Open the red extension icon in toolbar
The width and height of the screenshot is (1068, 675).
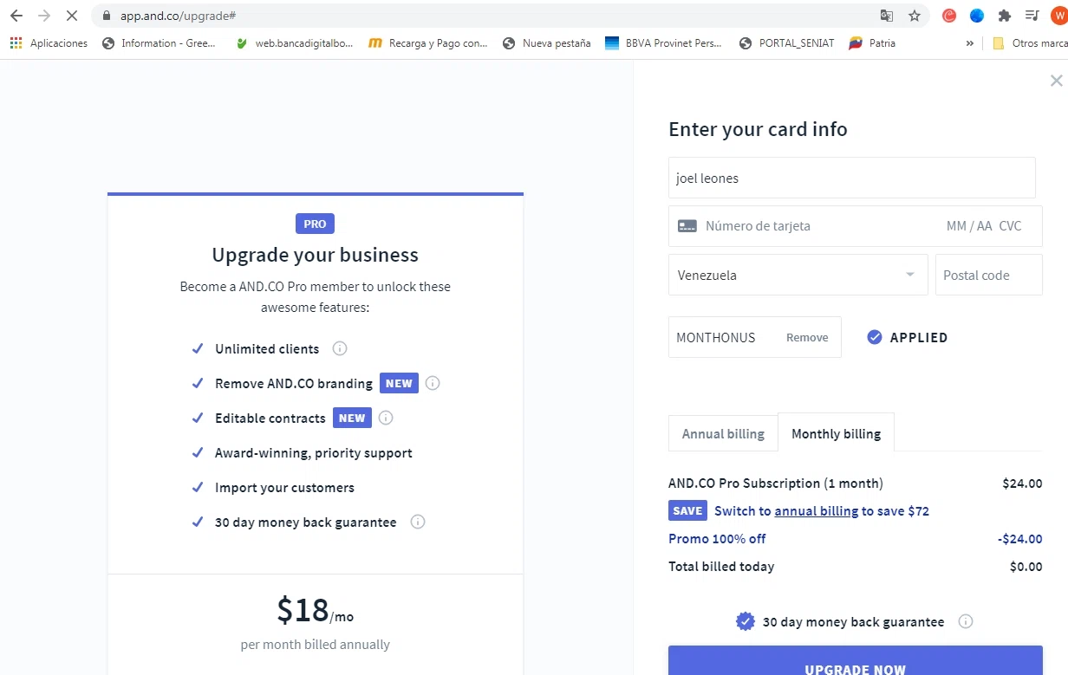point(949,16)
